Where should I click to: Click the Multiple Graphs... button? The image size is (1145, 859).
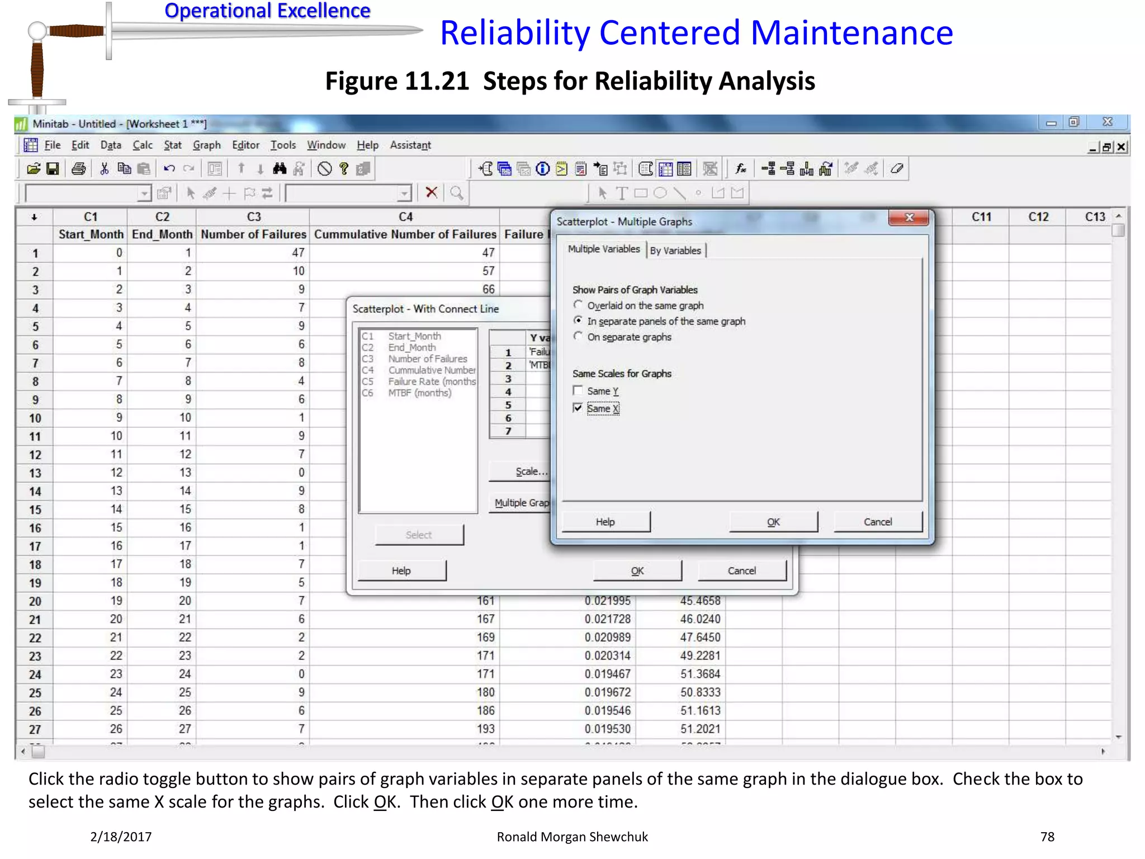point(520,503)
